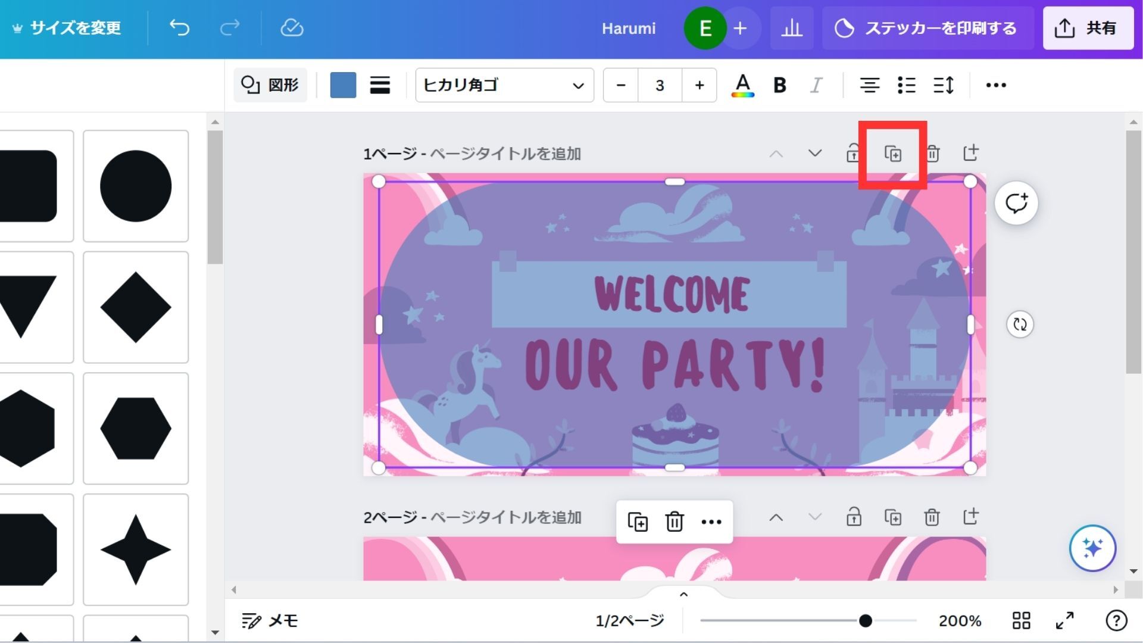Image resolution: width=1143 pixels, height=643 pixels.
Task: Open the ヒカリ角ゴ font dropdown
Action: pos(504,85)
